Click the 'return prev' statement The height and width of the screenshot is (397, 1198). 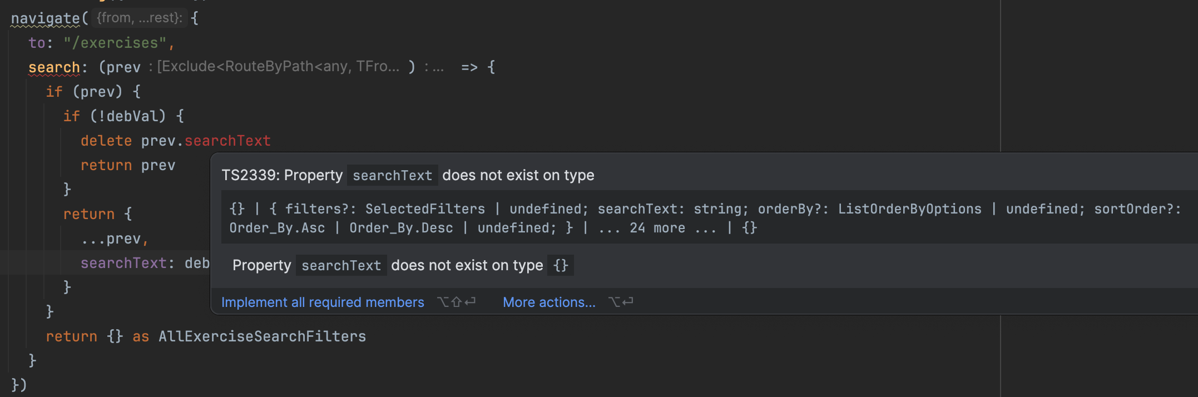click(x=128, y=165)
